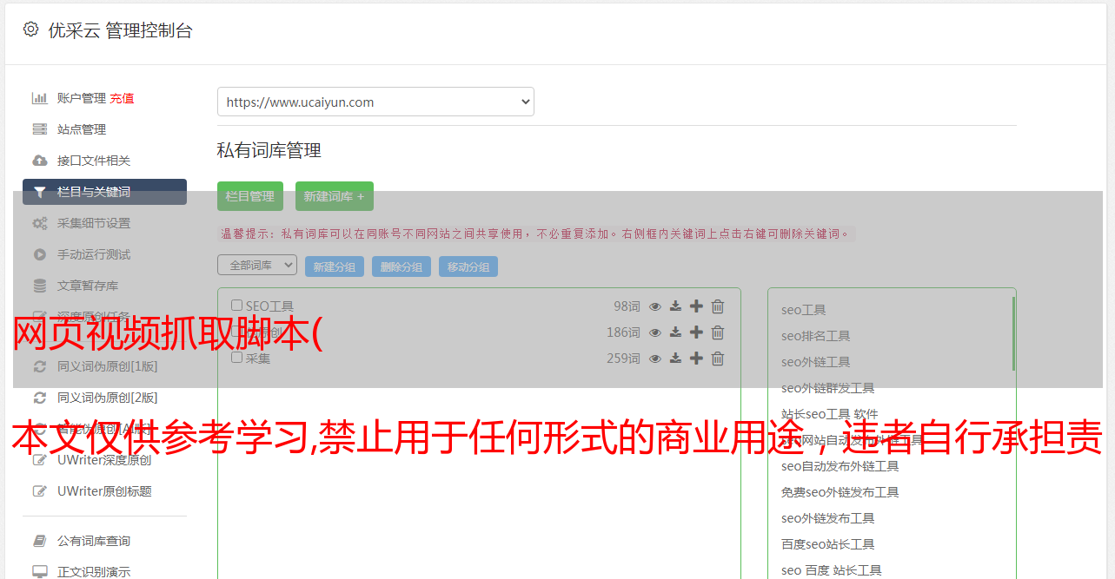Click the book icon for 公有词库查询

point(40,541)
